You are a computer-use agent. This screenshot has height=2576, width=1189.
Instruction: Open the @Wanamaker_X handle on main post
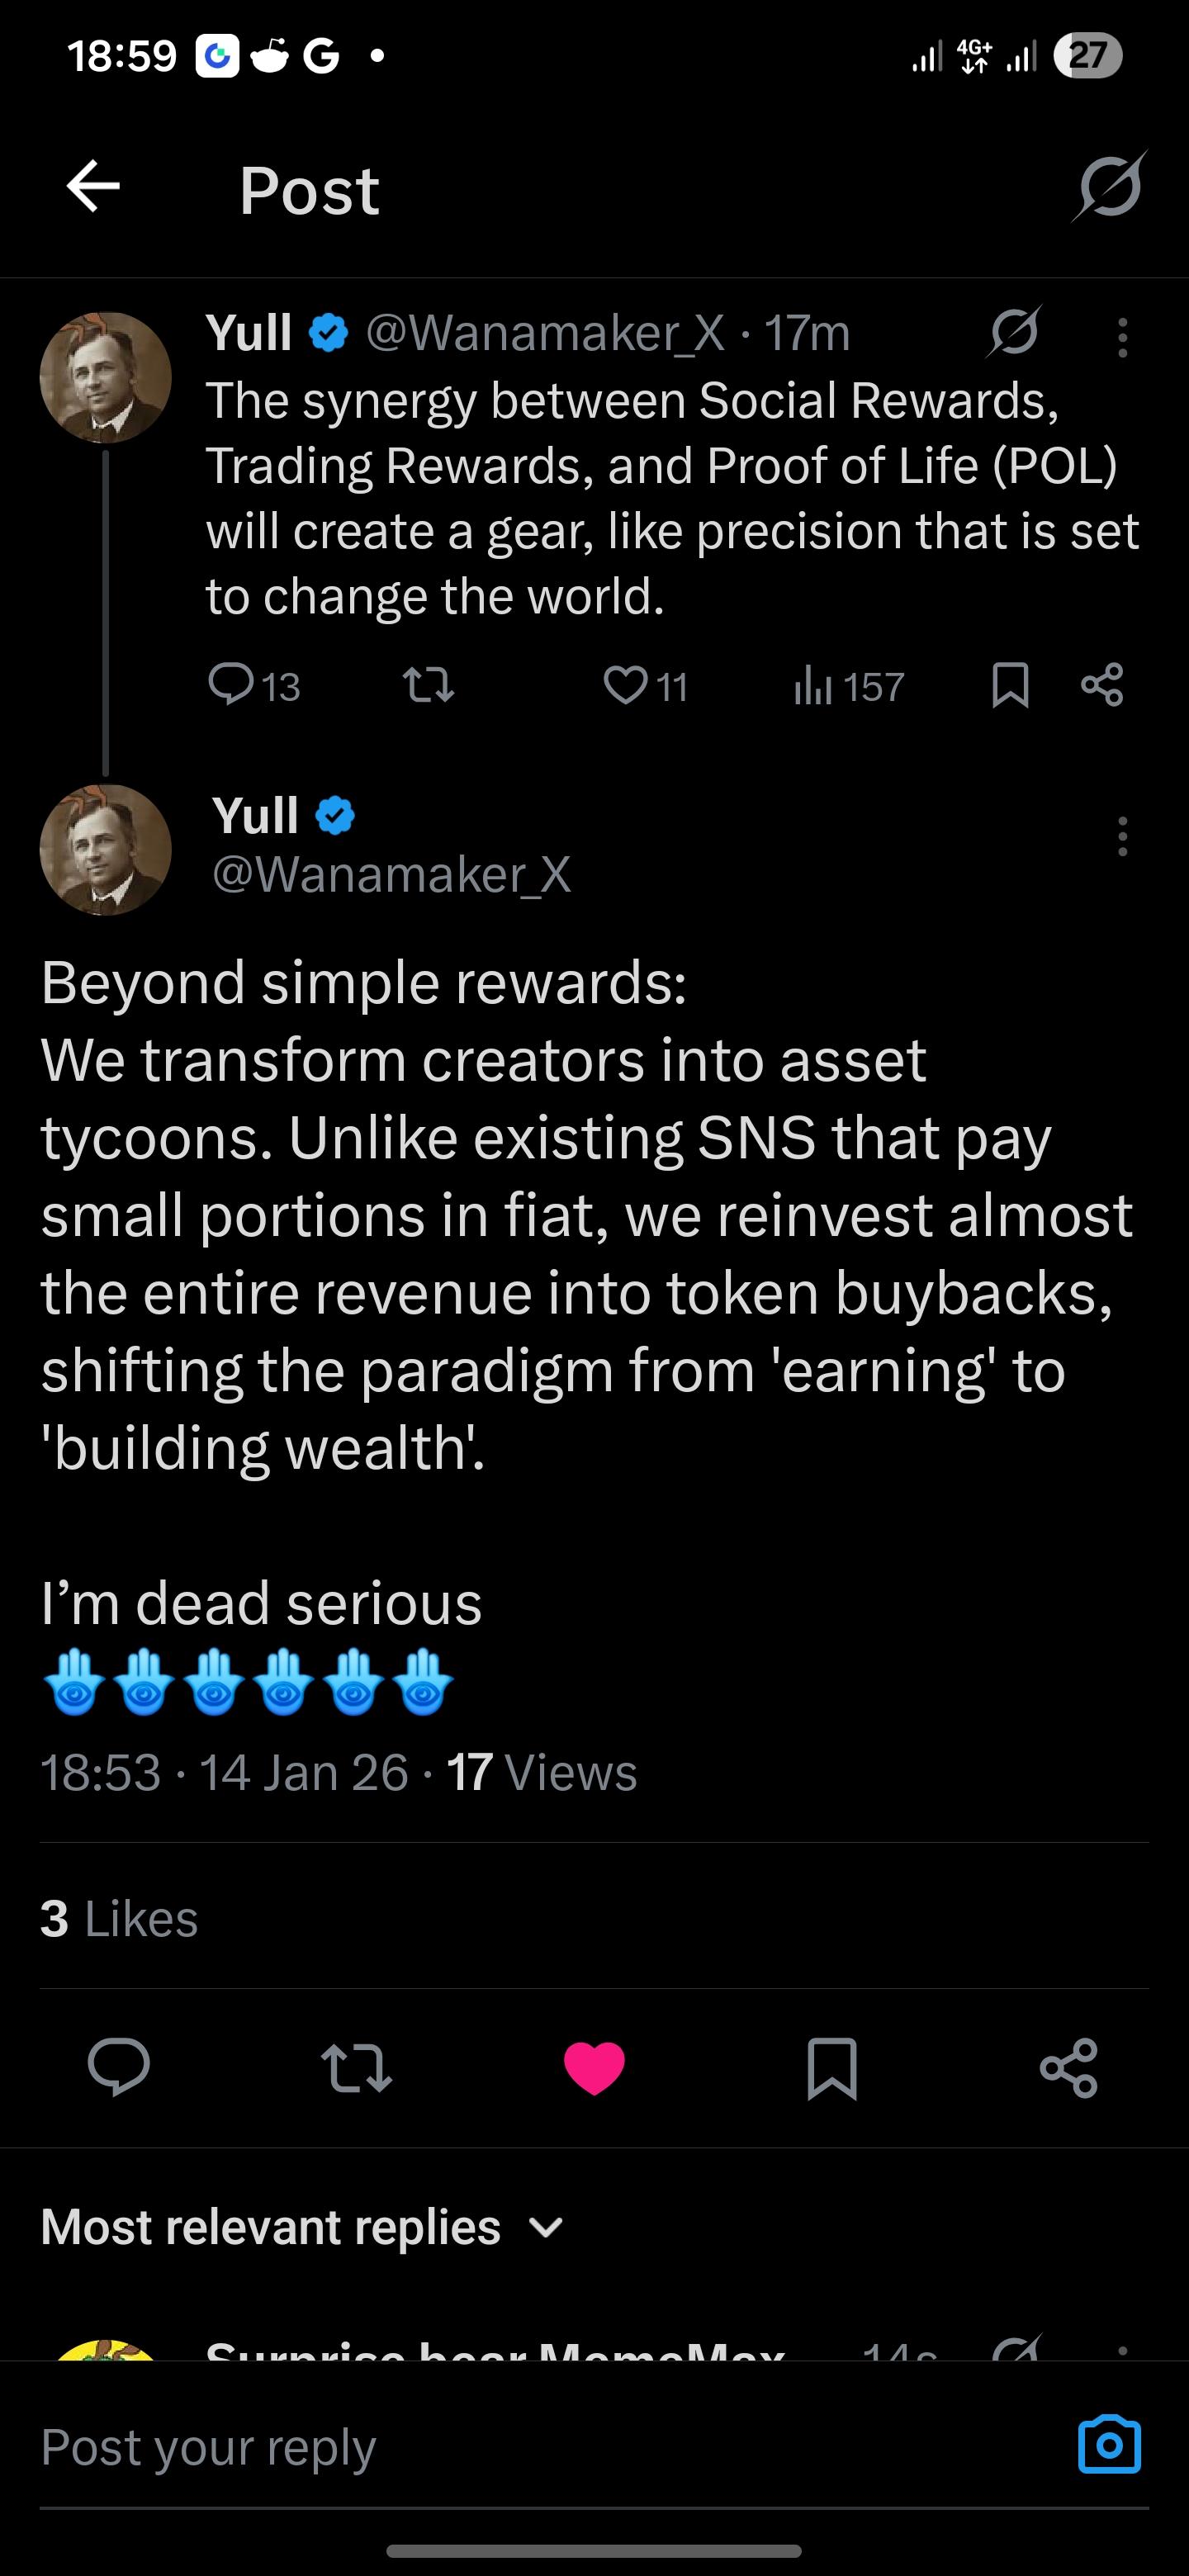(x=391, y=875)
